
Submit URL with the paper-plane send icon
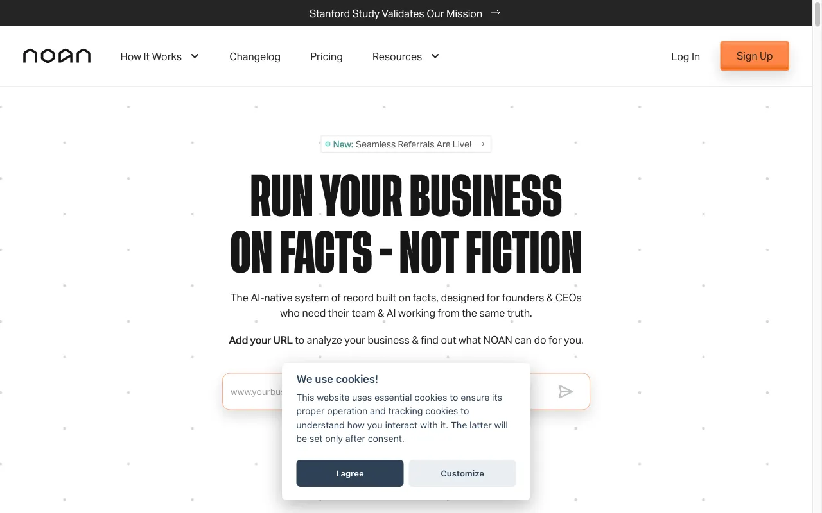click(x=565, y=392)
